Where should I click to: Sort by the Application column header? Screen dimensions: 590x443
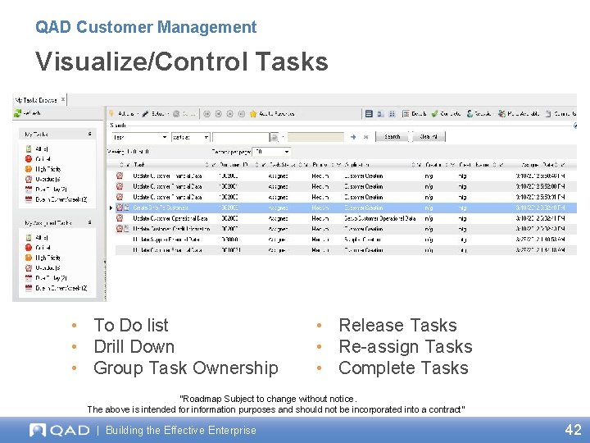(x=356, y=165)
